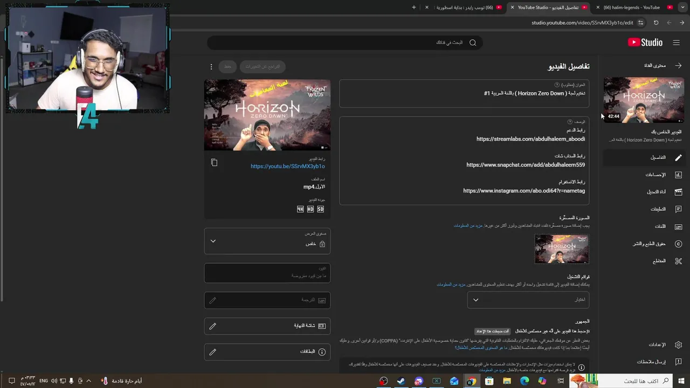Click the video preview player image
Screen dimensions: 690x388
267,115
